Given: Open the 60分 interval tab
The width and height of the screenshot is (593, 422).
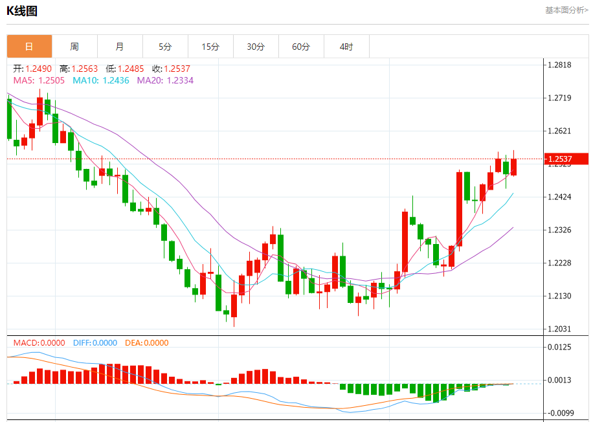Looking at the screenshot, I should (x=302, y=47).
